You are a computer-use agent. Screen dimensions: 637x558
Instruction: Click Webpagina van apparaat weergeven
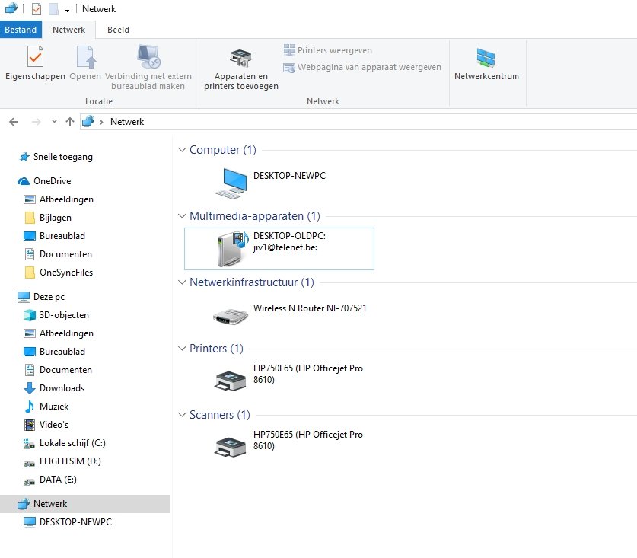coord(362,67)
